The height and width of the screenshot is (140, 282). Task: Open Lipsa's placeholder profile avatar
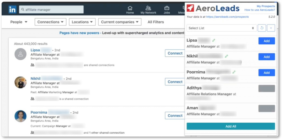coord(20,54)
